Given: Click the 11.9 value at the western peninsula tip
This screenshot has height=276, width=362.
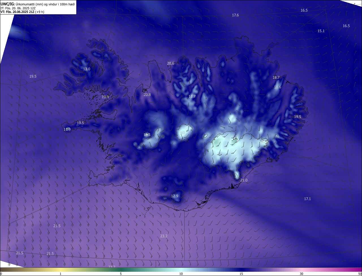Looking at the screenshot, I should pos(67,130).
